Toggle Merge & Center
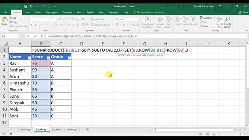249x140 pixels. (x=101, y=25)
